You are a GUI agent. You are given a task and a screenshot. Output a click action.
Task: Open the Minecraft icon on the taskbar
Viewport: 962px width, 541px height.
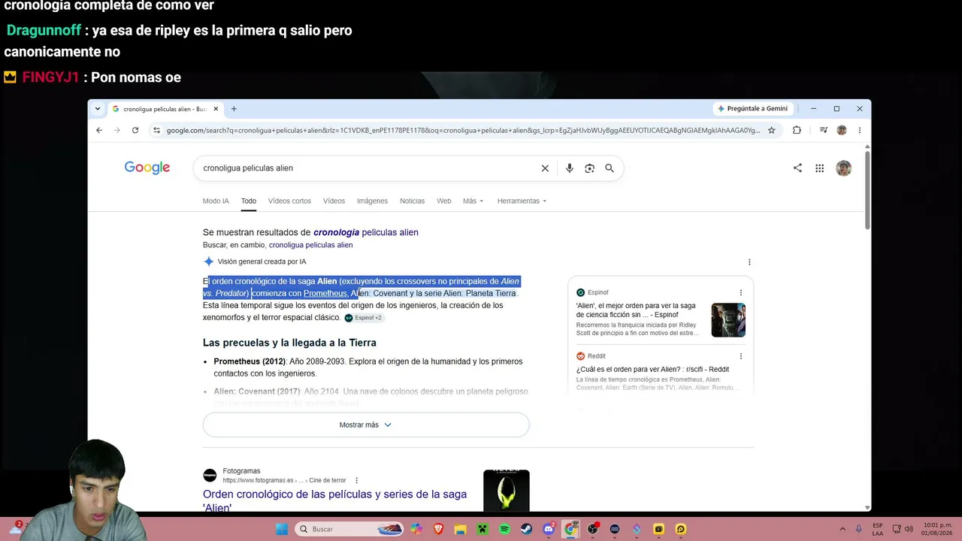tap(483, 529)
